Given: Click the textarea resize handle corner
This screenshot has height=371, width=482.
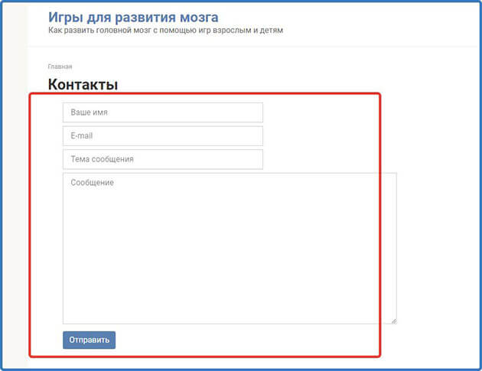Looking at the screenshot, I should (x=394, y=321).
